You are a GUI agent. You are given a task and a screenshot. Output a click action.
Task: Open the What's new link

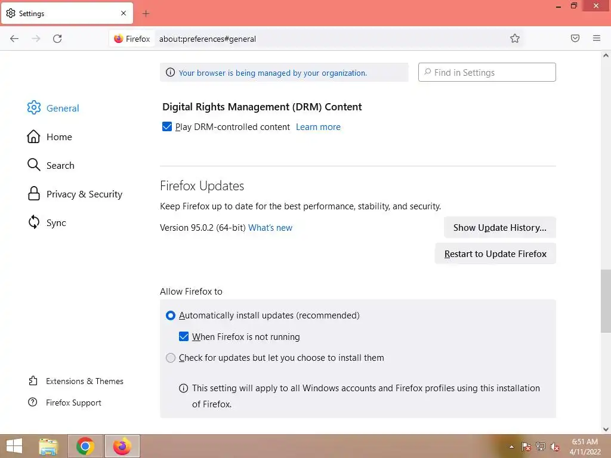click(x=270, y=227)
